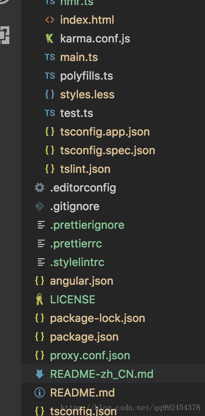Viewport: 205px width, 416px height.
Task: Click the info icon beside README.md
Action: (x=39, y=393)
